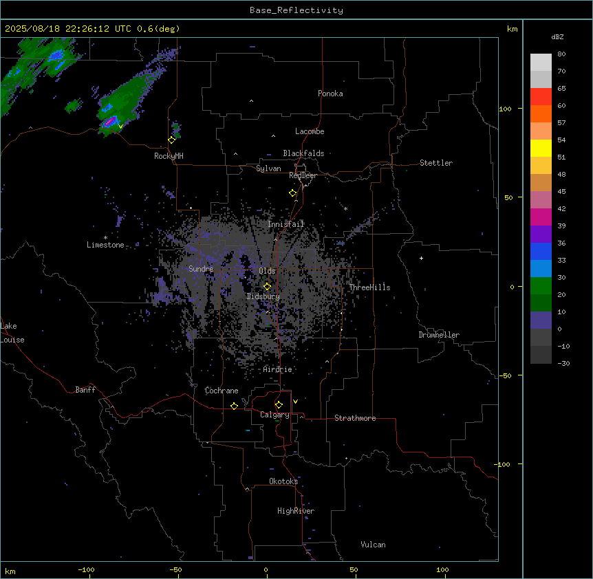Click the yellow diamond marker south of RedDeer
Image resolution: width=593 pixels, height=579 pixels.
click(293, 193)
